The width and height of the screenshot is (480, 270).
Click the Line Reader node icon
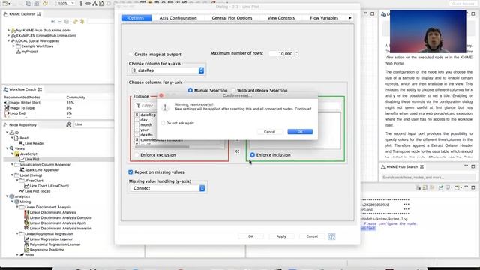(22, 143)
